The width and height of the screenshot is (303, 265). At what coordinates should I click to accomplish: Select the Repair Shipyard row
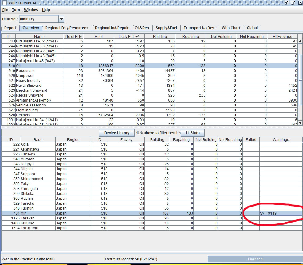pos(150,95)
